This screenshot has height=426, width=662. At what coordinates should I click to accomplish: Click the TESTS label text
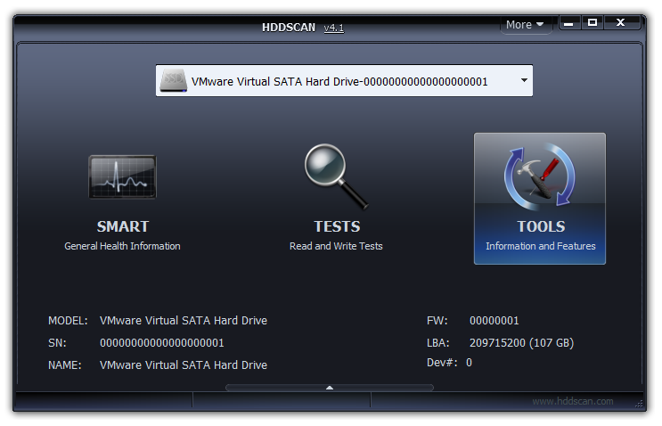(336, 226)
